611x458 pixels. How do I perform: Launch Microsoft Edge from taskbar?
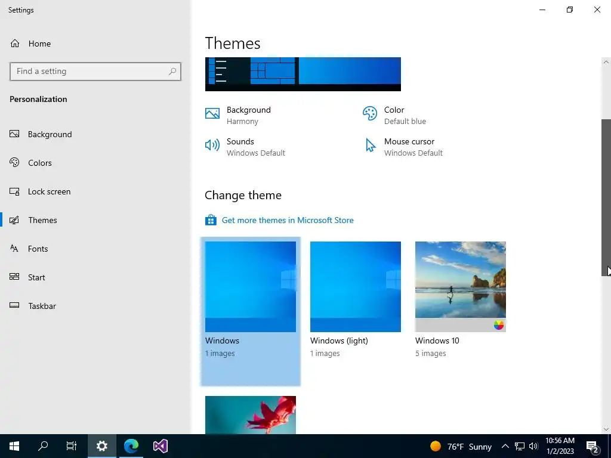[x=131, y=446]
